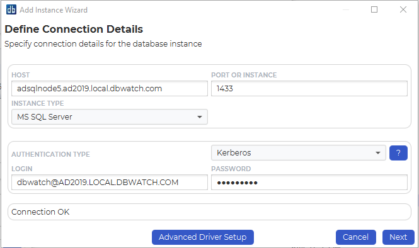Expand the Instance Type dropdown arrow

(199, 117)
